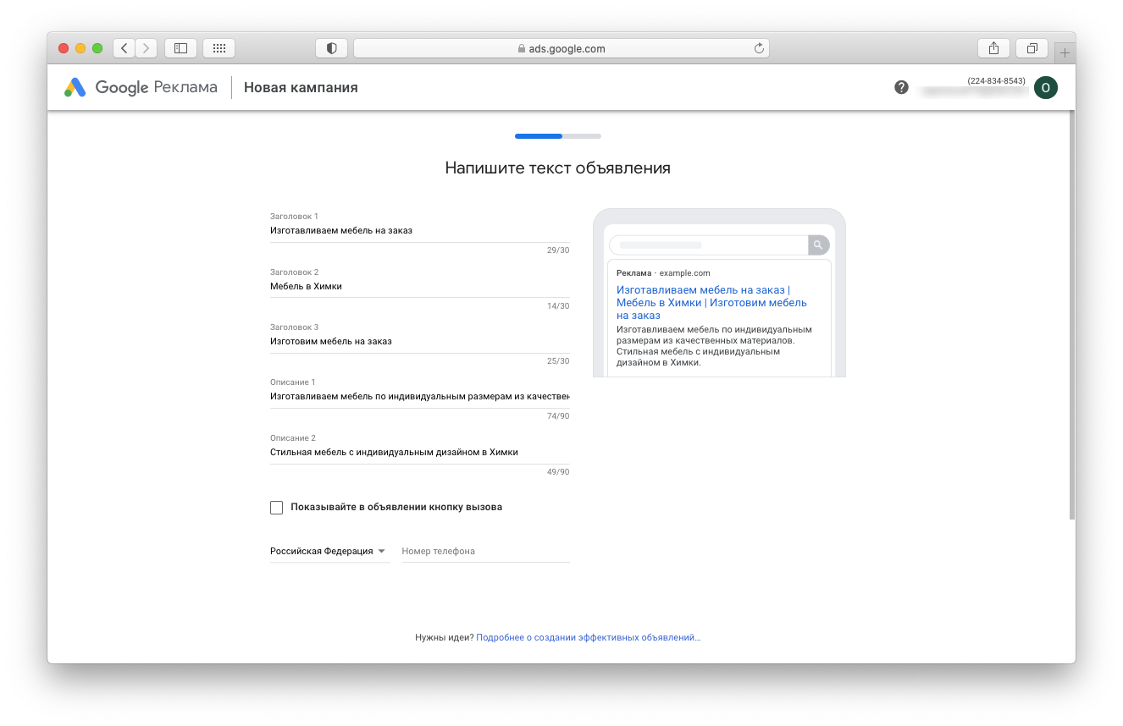Open the account avatar "O"
Screen dimensions: 1123x726
[x=1046, y=87]
